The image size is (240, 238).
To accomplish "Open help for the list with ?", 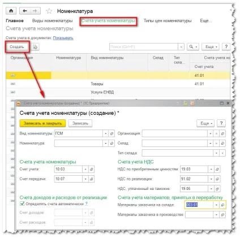I will (x=226, y=47).
